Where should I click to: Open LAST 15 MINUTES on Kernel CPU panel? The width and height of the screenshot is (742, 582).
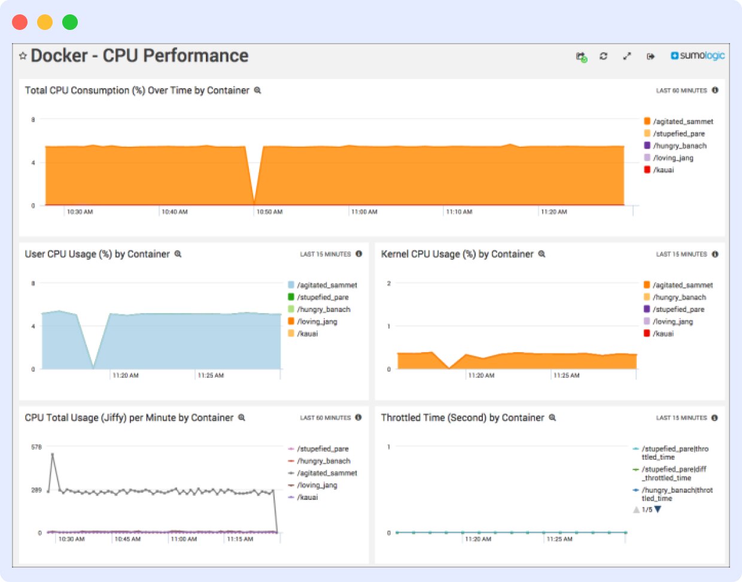click(682, 254)
